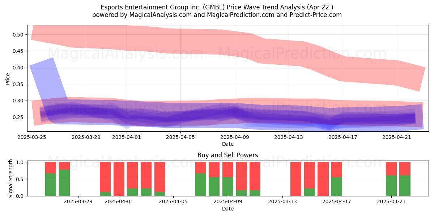Click the 2025-04-01 date tick under the price chart
Screen dimensions: 434x217
[x=127, y=137]
